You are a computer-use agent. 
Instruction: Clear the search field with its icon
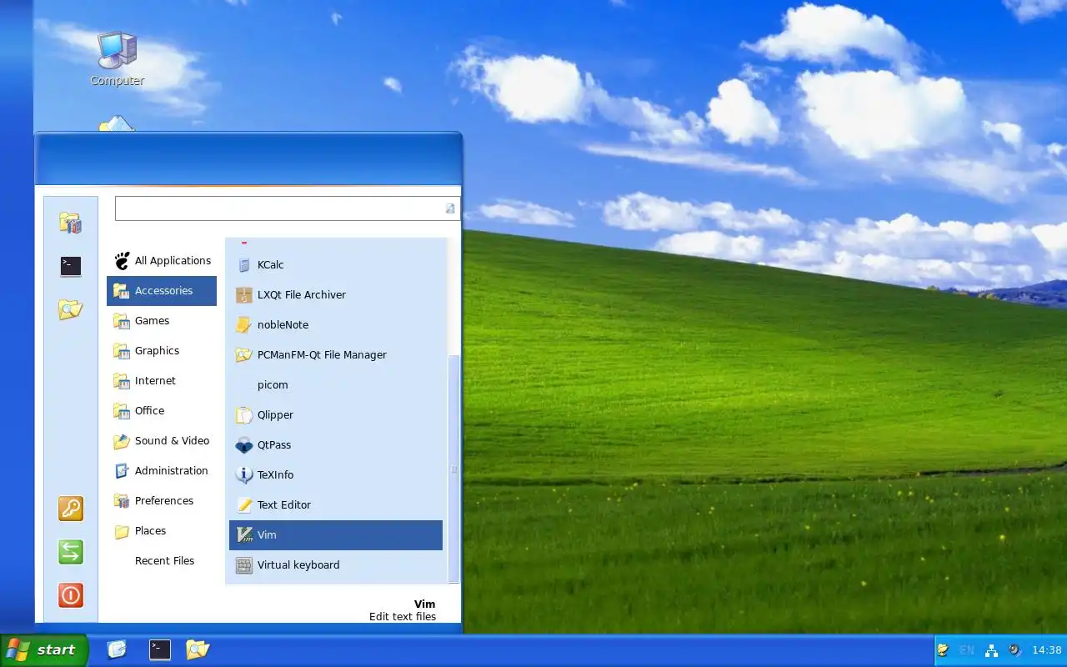[x=450, y=208]
